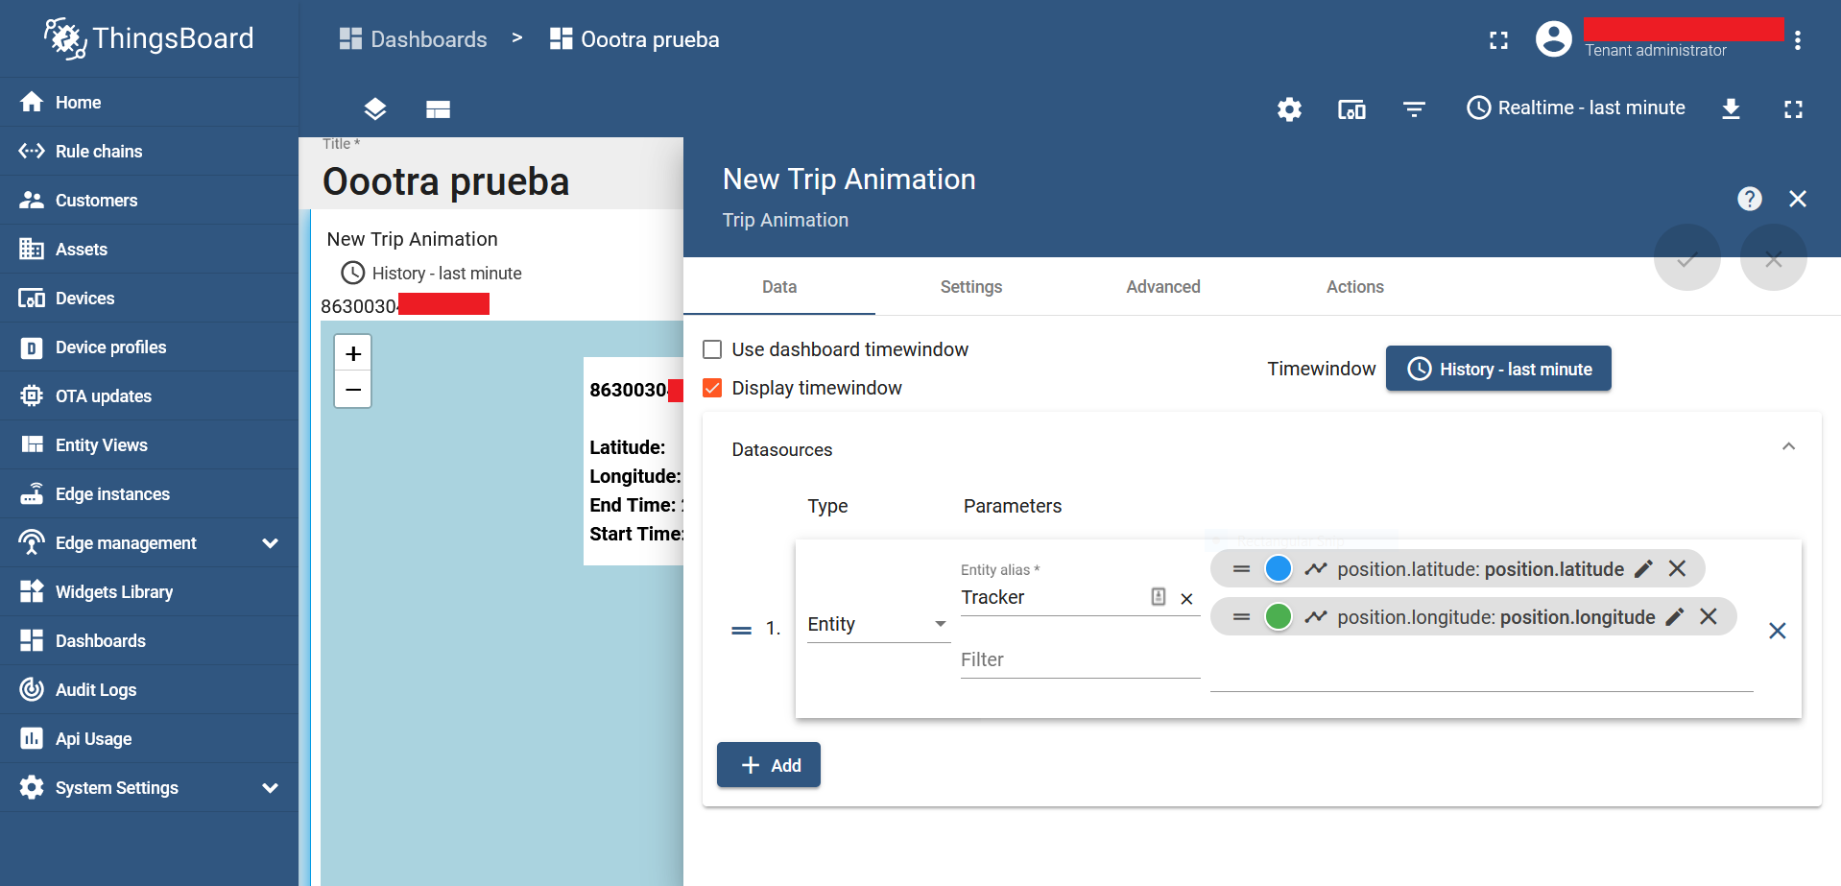Screen dimensions: 1841x886
Task: Uncheck Display timewindow checkbox
Action: pyautogui.click(x=712, y=388)
